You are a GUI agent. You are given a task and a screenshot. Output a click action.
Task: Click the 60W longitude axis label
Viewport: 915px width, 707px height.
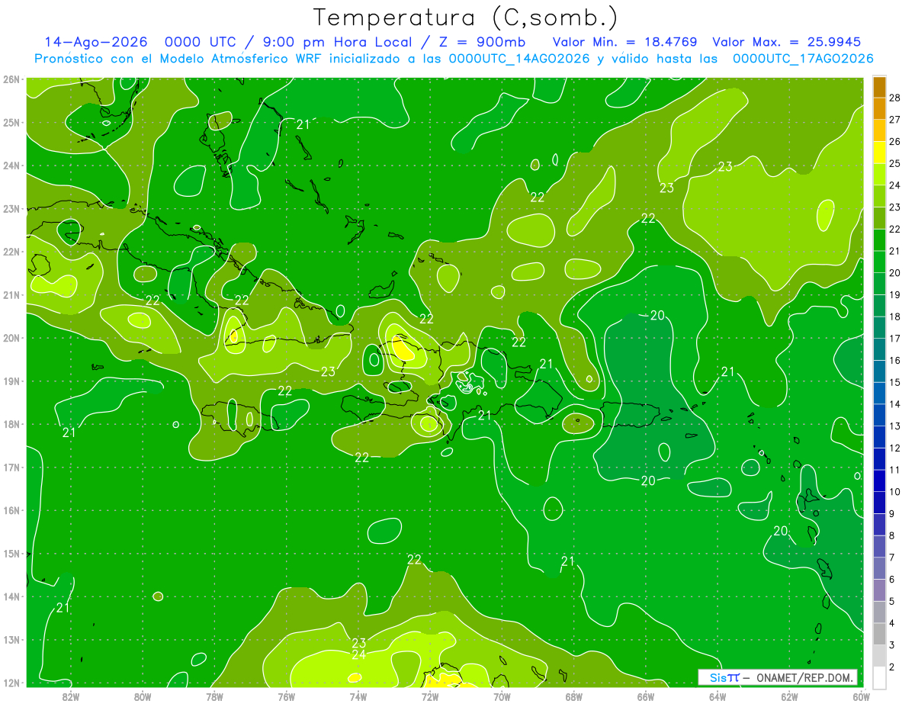pos(861,696)
